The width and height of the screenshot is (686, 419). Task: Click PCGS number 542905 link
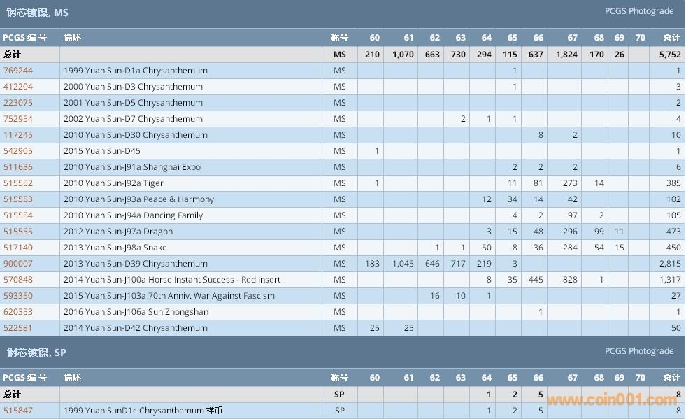[x=18, y=151]
